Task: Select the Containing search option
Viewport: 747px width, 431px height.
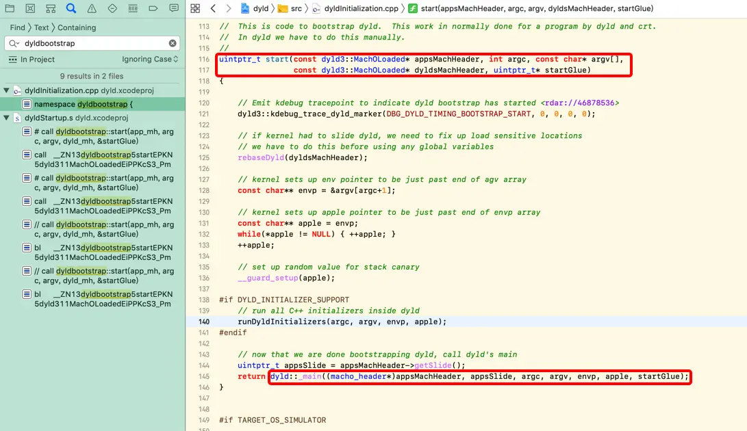Action: (76, 27)
